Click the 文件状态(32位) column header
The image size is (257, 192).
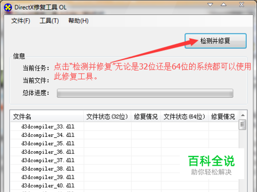coord(107,116)
